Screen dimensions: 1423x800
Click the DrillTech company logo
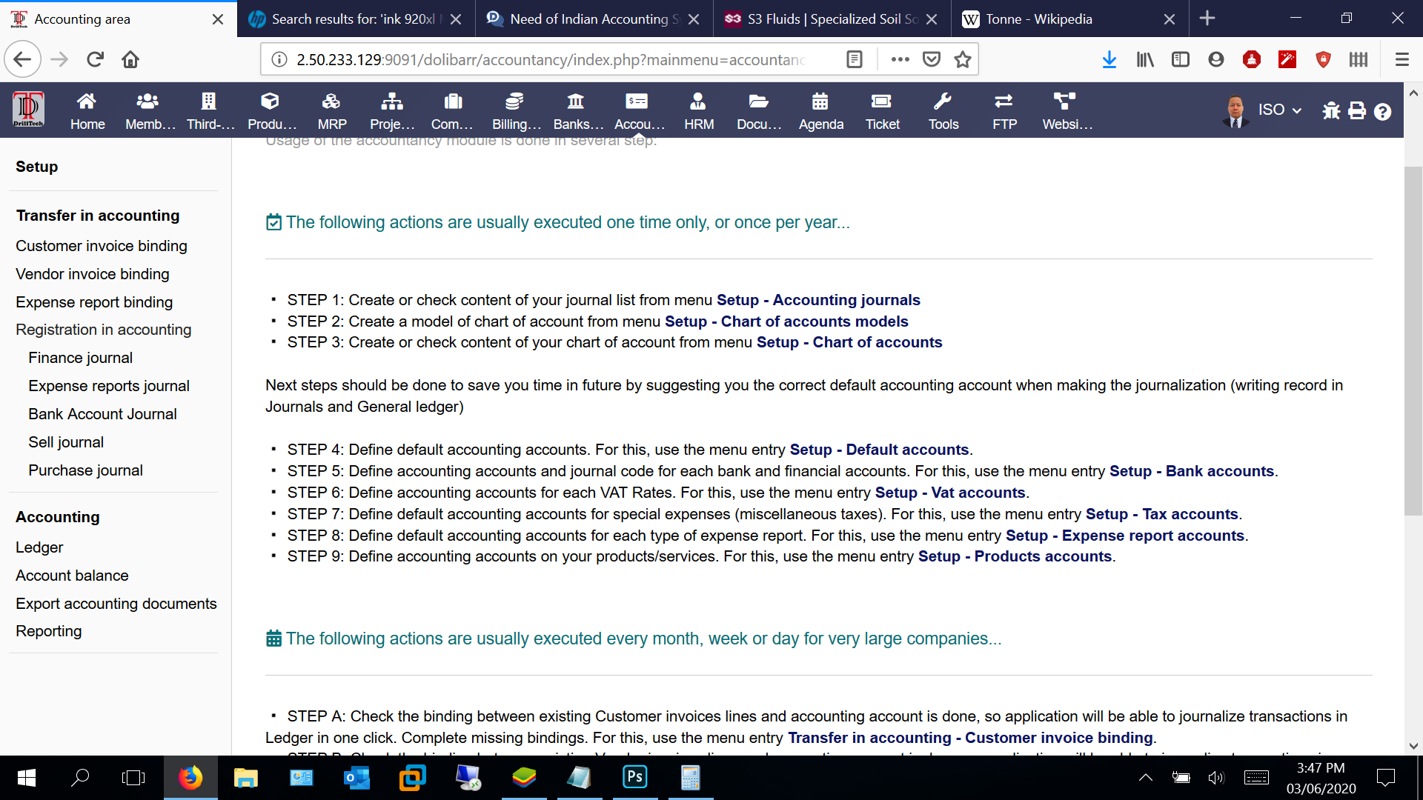(x=28, y=110)
